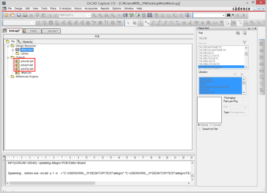This screenshot has width=267, height=193.
Task: Click the Place Part icon in drawing toolbar
Action: [134, 23]
